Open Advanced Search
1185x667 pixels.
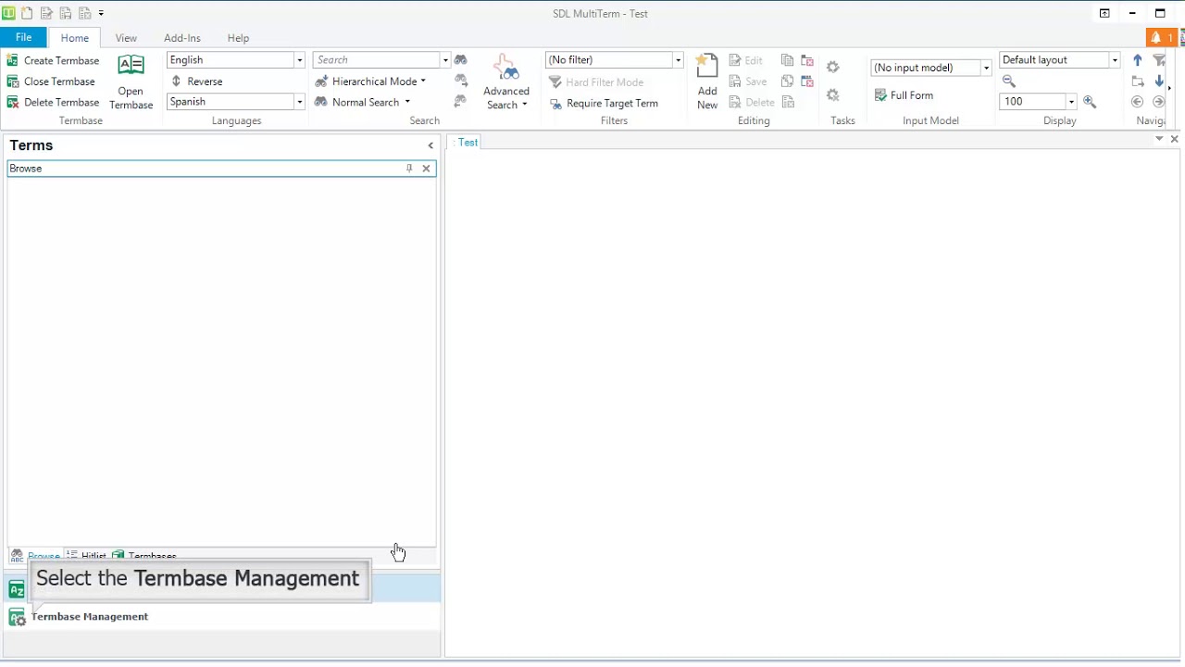tap(506, 82)
